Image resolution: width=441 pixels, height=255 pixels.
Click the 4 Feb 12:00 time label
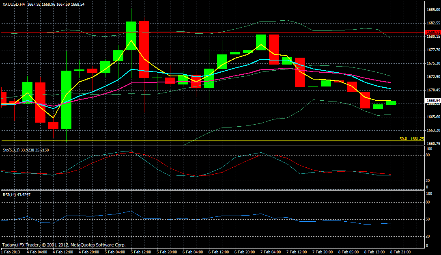[x=63, y=252]
